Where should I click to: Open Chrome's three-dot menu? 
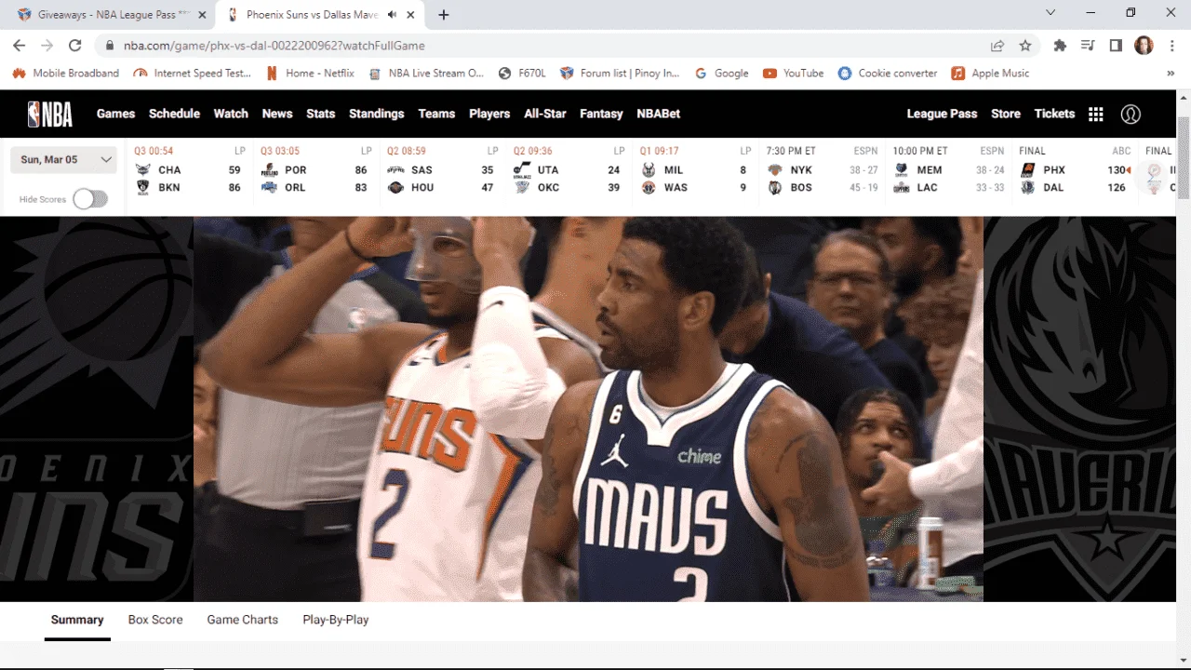point(1171,46)
